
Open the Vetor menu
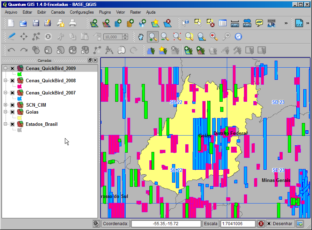pyautogui.click(x=120, y=12)
